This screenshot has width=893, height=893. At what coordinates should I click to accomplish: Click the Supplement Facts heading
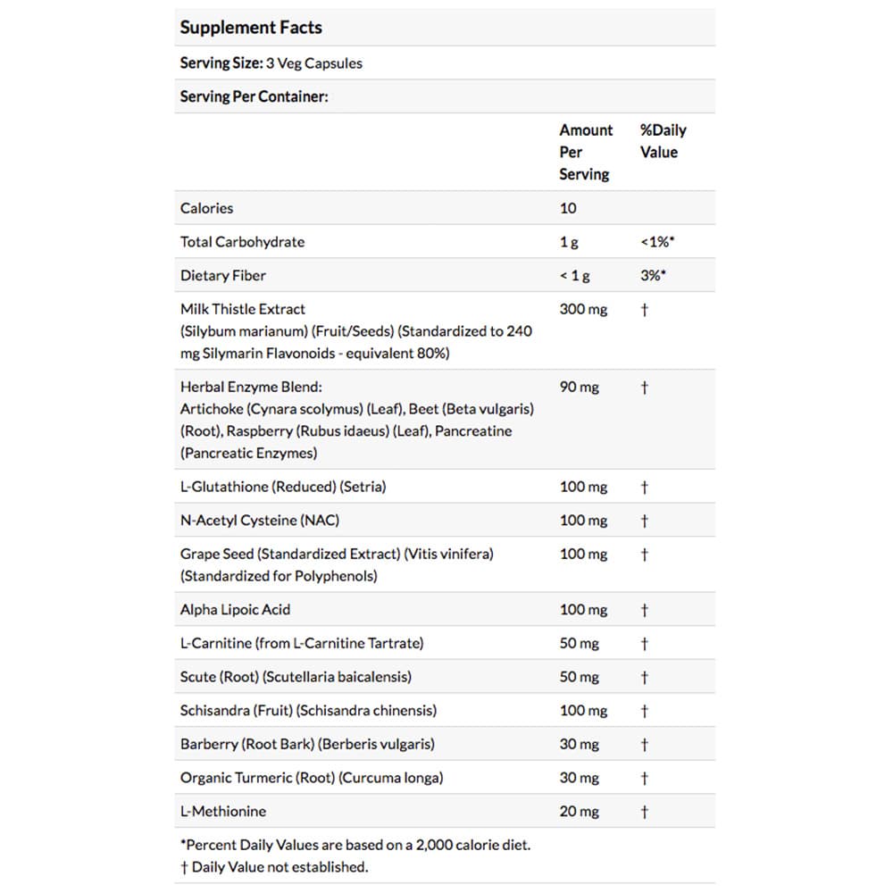(251, 28)
